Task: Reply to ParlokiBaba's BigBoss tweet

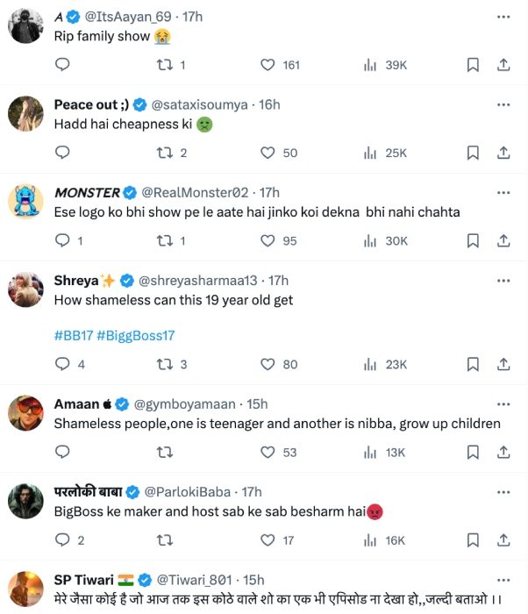Action: (x=62, y=540)
